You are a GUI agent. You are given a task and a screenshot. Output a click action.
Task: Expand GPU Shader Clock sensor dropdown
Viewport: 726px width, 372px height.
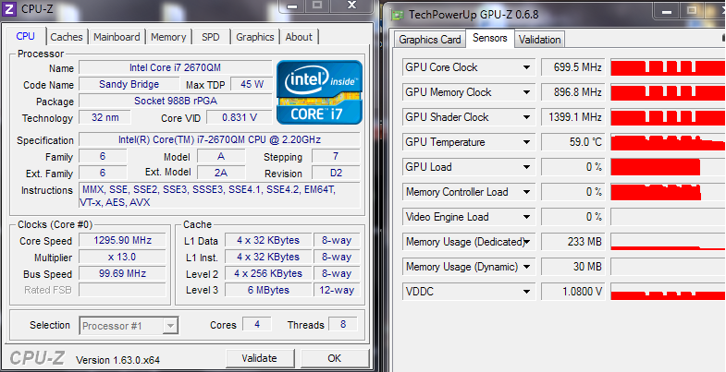526,117
